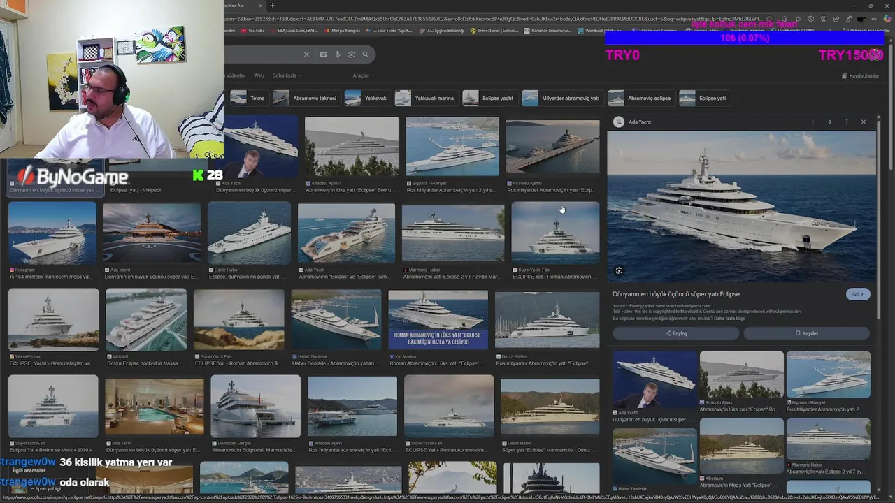Open Deniz Haber en pahalı yatı thumbnail
Image resolution: width=895 pixels, height=503 pixels.
249,233
